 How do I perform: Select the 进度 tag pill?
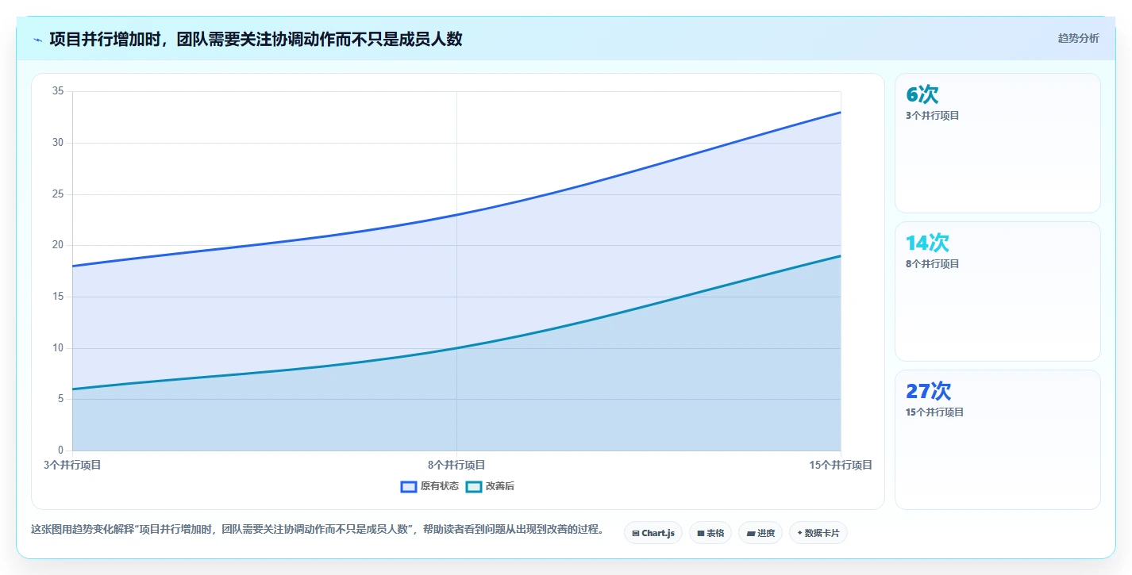coord(760,533)
